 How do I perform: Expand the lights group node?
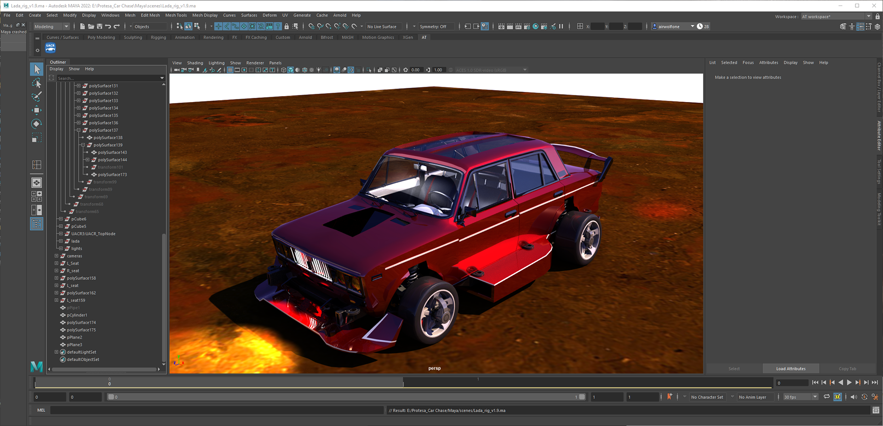tap(60, 249)
